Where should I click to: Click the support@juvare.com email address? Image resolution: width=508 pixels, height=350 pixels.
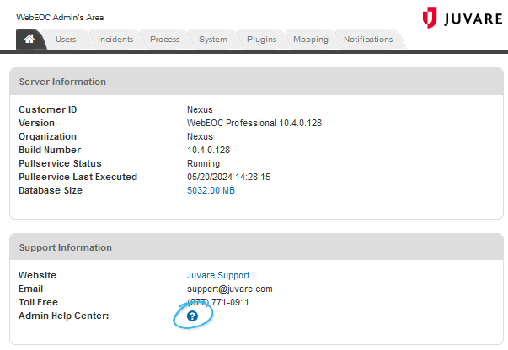pos(229,289)
